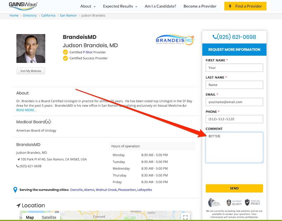Expand the Expected Results dropdown menu
The height and width of the screenshot is (221, 282).
[120, 6]
